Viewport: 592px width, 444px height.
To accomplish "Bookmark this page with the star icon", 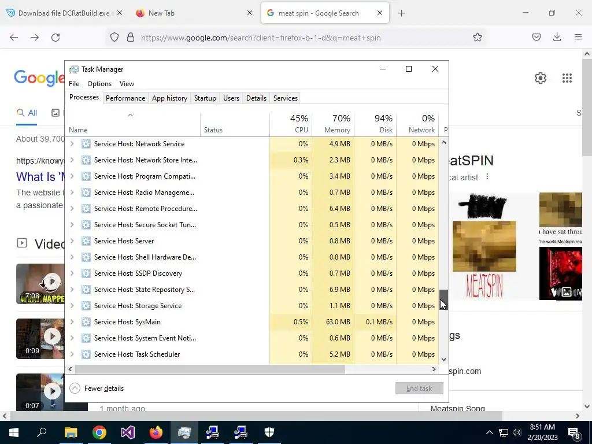I will (x=477, y=38).
